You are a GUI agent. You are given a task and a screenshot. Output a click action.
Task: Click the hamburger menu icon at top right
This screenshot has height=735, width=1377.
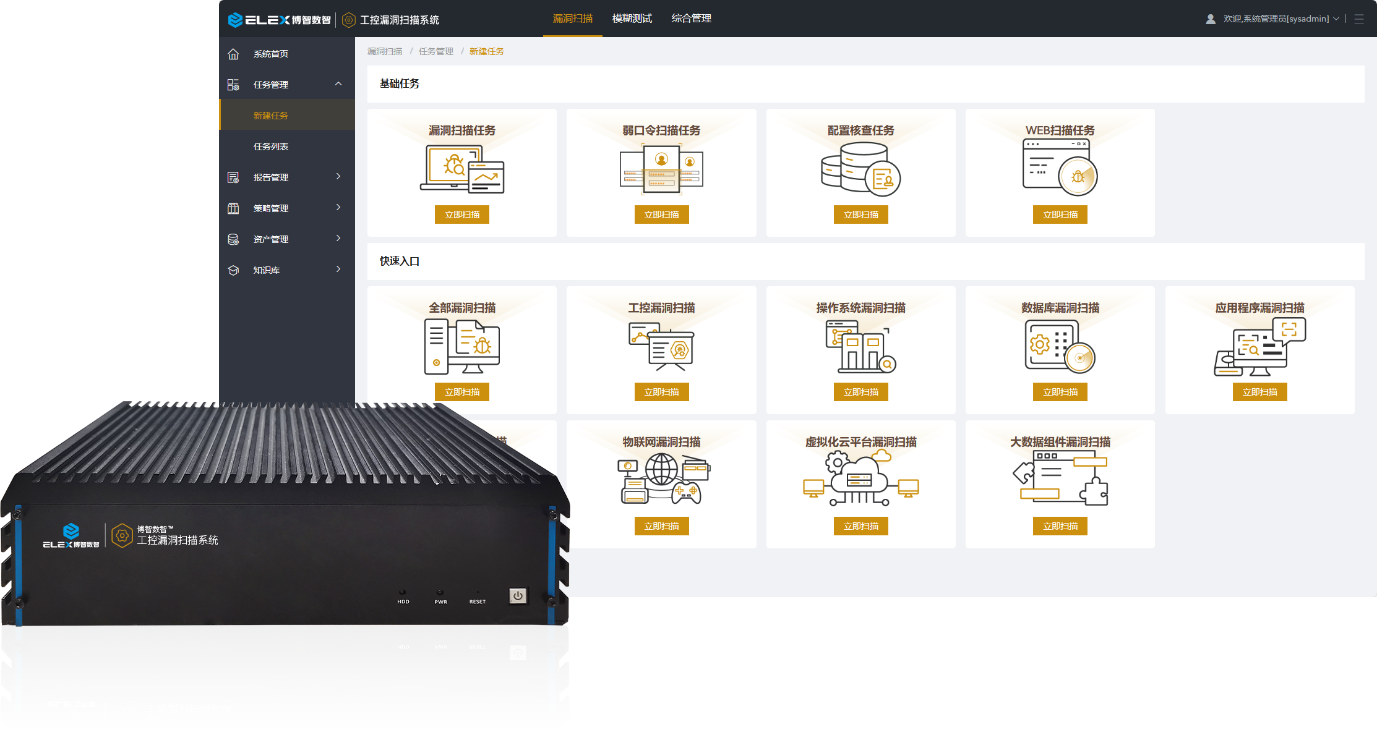(x=1359, y=19)
